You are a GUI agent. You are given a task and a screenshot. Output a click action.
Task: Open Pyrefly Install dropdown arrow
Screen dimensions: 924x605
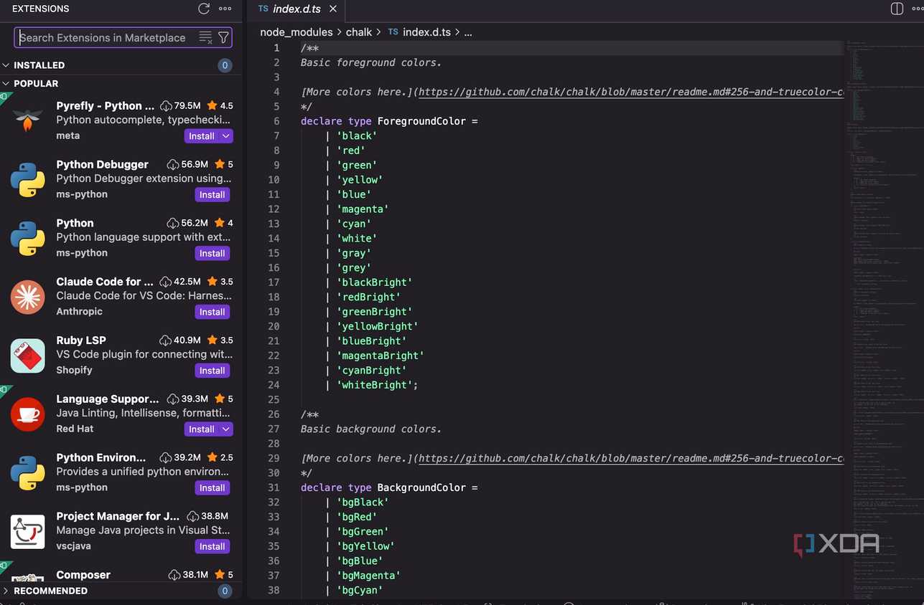click(x=226, y=136)
